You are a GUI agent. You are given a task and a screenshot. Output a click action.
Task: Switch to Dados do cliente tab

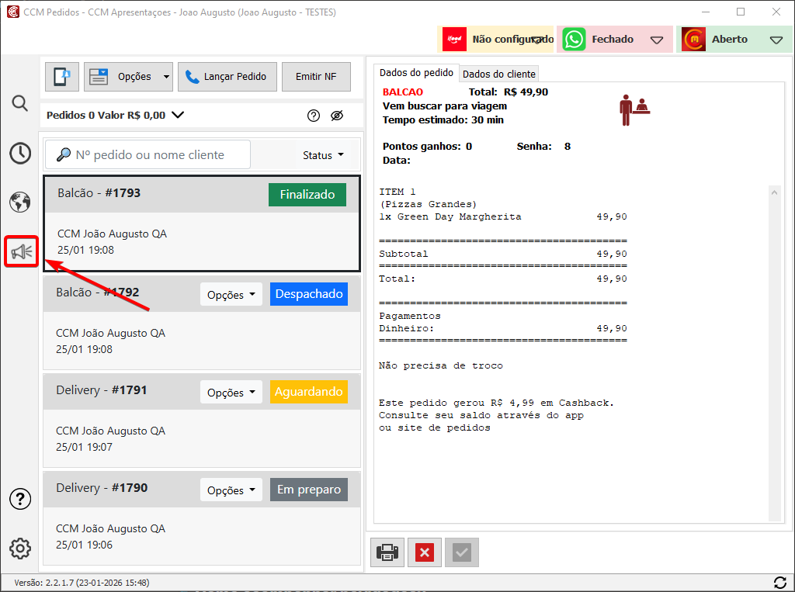[499, 74]
